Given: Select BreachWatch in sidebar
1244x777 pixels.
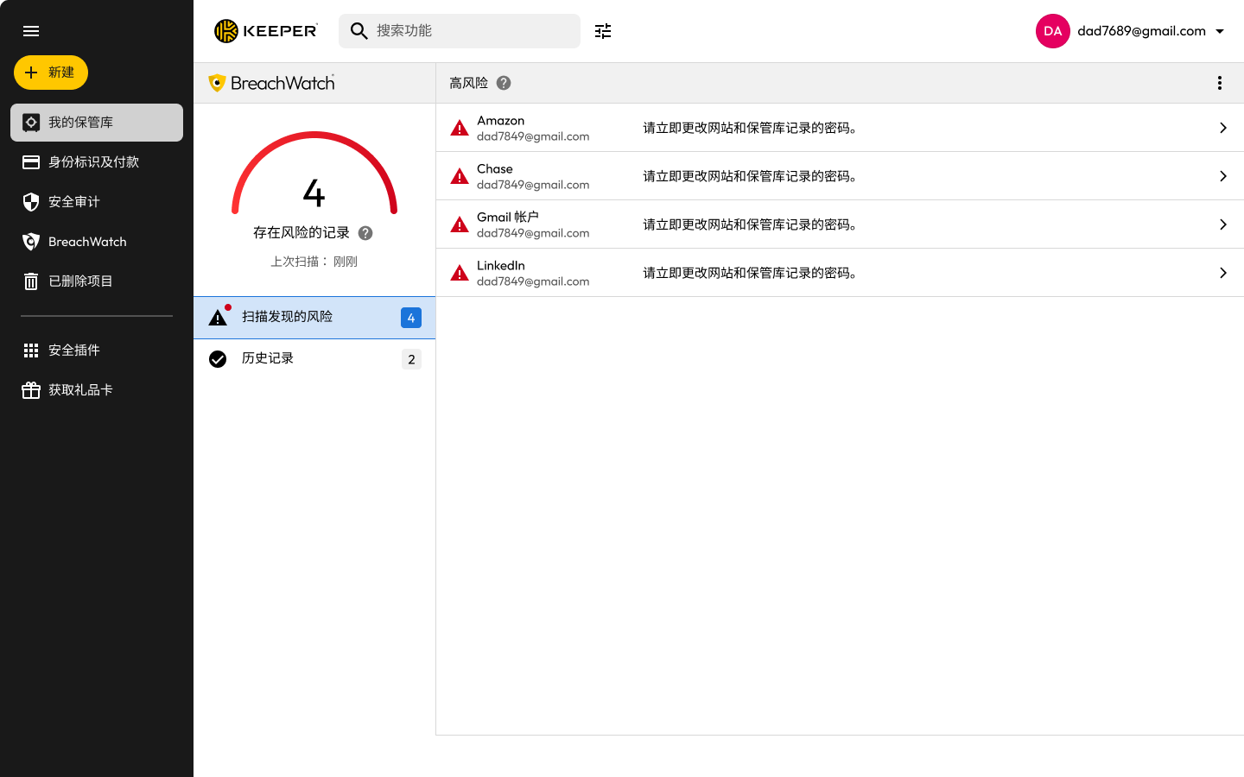Looking at the screenshot, I should pos(97,242).
